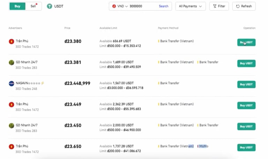Open NASAVN advertiser profile name link
Image resolution: width=268 pixels, height=159 pixels.
(x=28, y=83)
